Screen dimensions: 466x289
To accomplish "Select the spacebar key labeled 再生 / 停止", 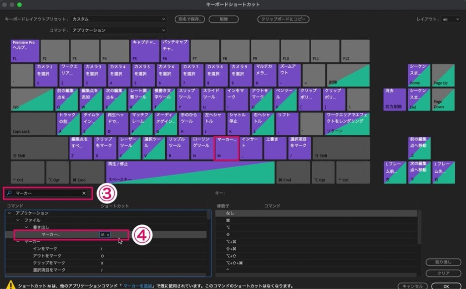I will pyautogui.click(x=190, y=172).
